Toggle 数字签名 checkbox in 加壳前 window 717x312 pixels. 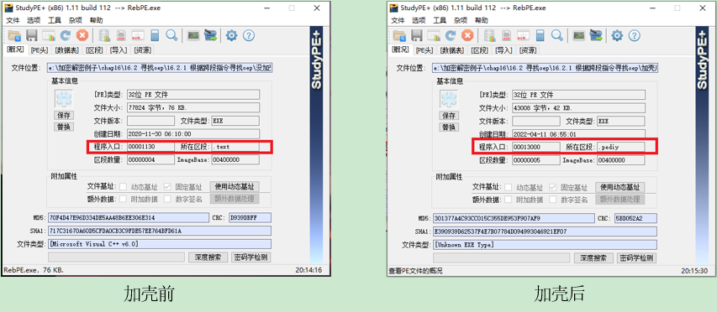pyautogui.click(x=167, y=199)
